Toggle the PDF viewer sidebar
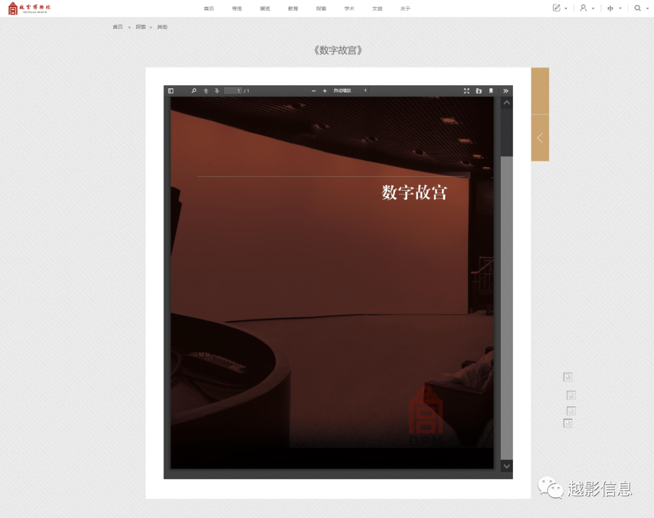The image size is (654, 518). click(x=171, y=91)
